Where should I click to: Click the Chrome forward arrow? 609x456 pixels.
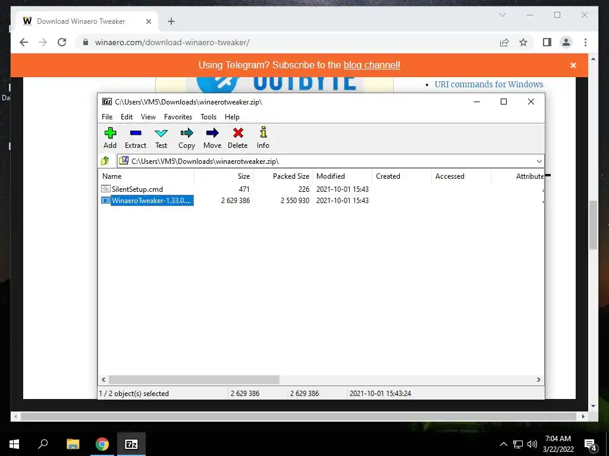pos(43,42)
